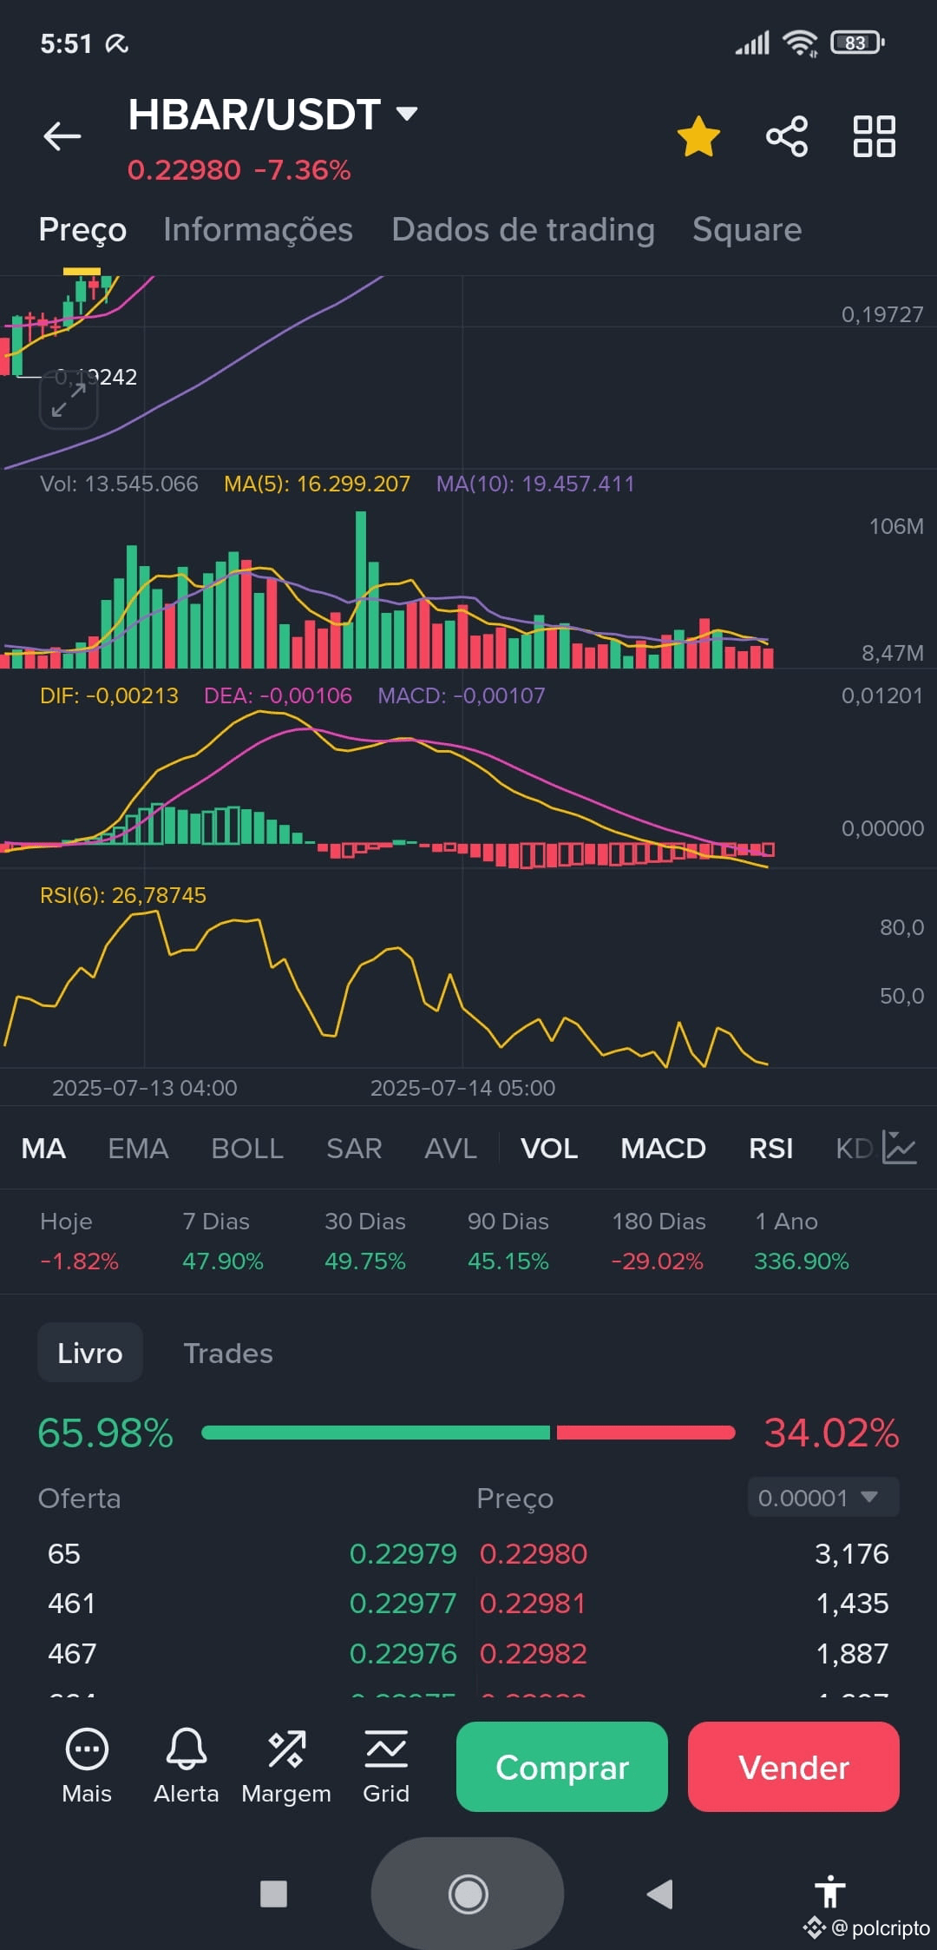Tap the ask price 0.22980 in order book
Viewport: 937px width, 1950px height.
tap(534, 1554)
